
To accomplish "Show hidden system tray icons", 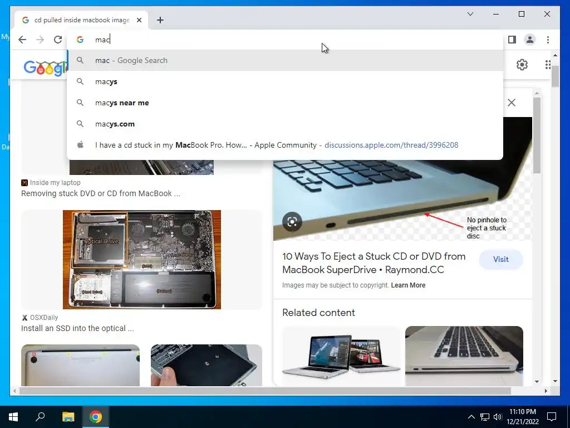I will coord(471,417).
